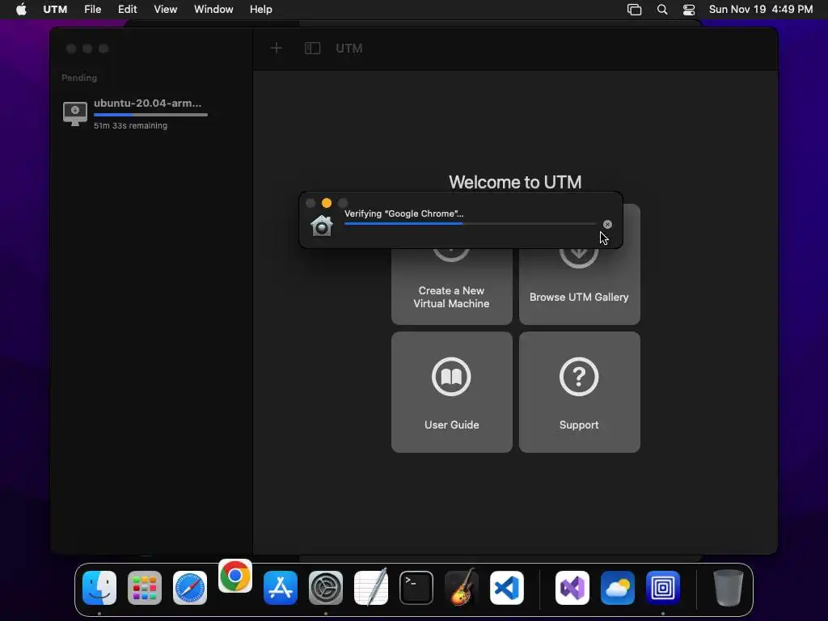
Task: Open the Apple menu
Action: [x=21, y=9]
